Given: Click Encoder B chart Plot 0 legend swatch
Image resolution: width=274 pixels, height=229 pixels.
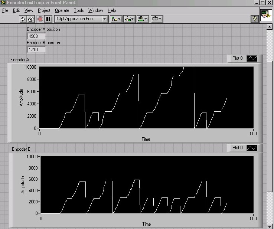Looking at the screenshot, I should (252, 148).
